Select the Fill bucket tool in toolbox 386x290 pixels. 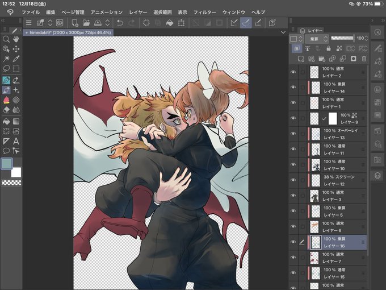tap(6, 121)
